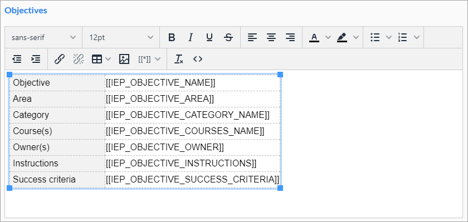The height and width of the screenshot is (222, 468).
Task: Insert a numbered list
Action: [x=403, y=37]
